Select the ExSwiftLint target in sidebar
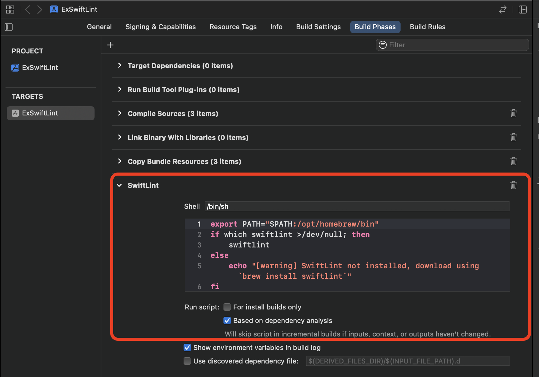This screenshot has width=539, height=377. coord(51,113)
